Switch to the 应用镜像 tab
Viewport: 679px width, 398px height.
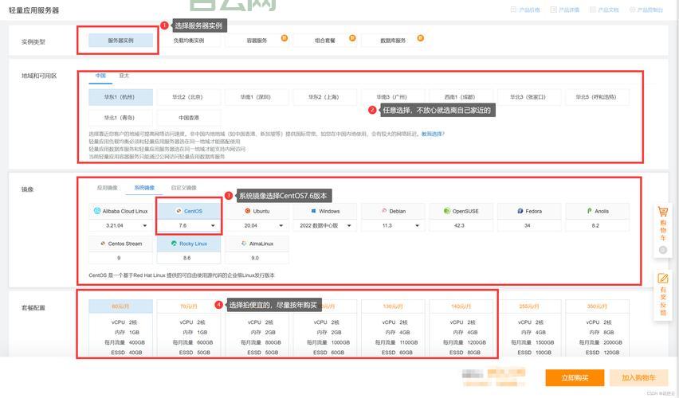[108, 188]
